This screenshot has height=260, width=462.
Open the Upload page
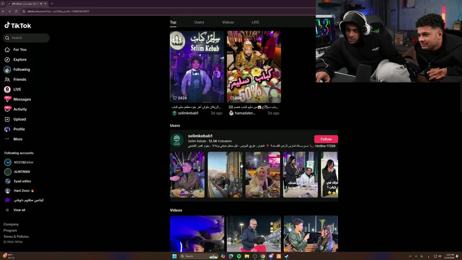[15, 119]
